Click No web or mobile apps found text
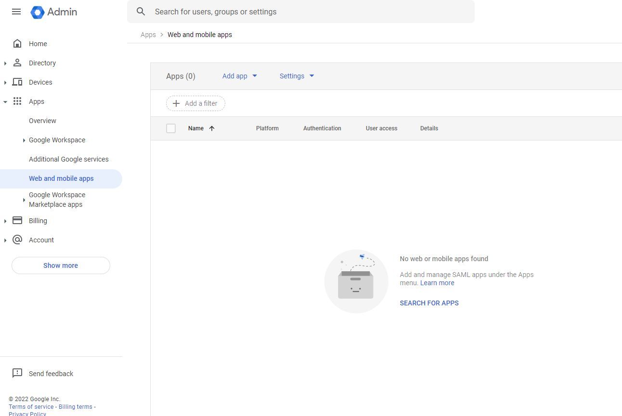The height and width of the screenshot is (416, 622). 444,259
